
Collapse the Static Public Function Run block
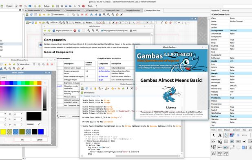coord(81,126)
